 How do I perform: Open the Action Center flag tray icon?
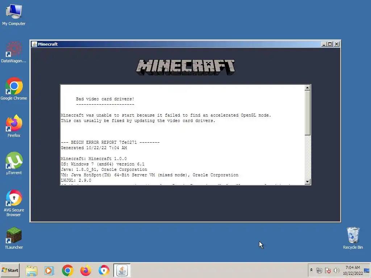point(328,270)
